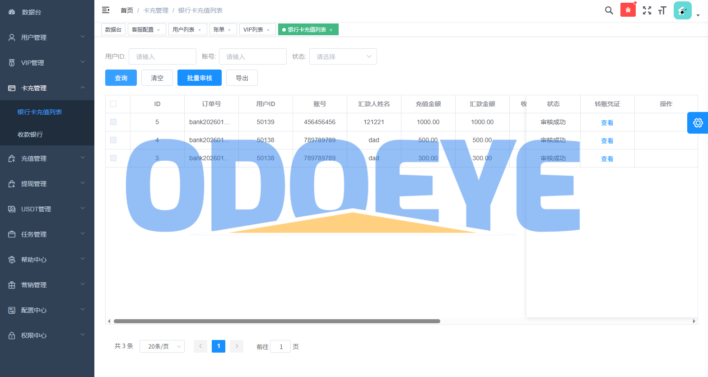Tick the select-all header checkbox
The width and height of the screenshot is (708, 377).
(x=113, y=104)
